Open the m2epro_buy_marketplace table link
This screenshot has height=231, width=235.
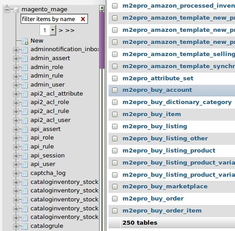tap(165, 187)
